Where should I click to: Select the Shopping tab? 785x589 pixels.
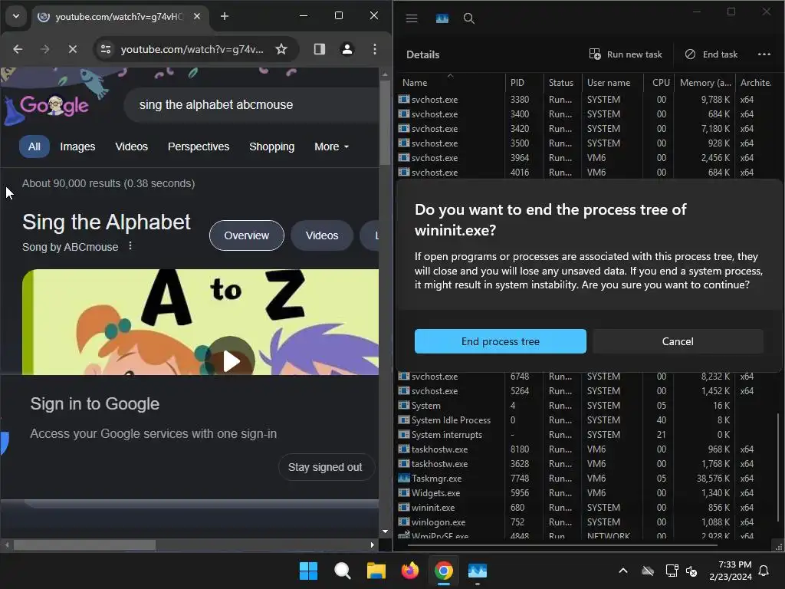coord(272,146)
